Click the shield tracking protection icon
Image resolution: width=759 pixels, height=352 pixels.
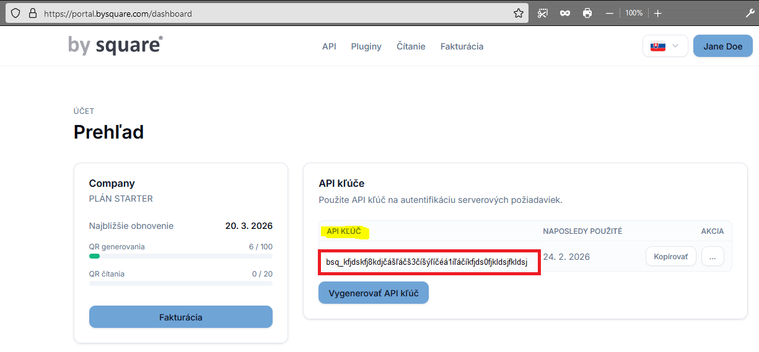click(x=16, y=13)
